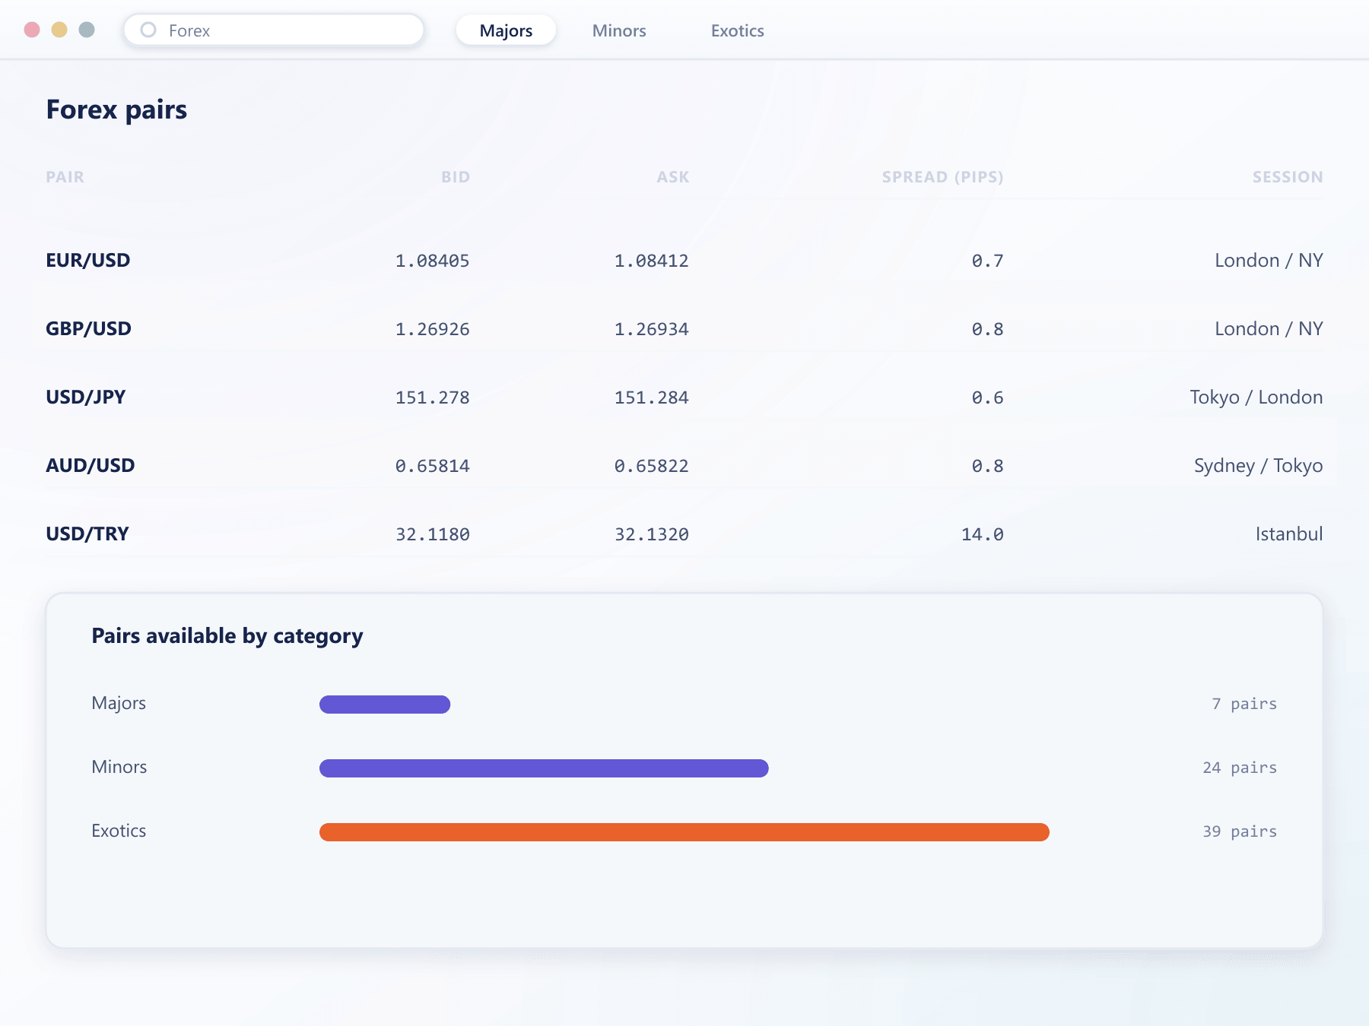
Task: Click GBP/USD bid 1.26926
Action: click(432, 329)
